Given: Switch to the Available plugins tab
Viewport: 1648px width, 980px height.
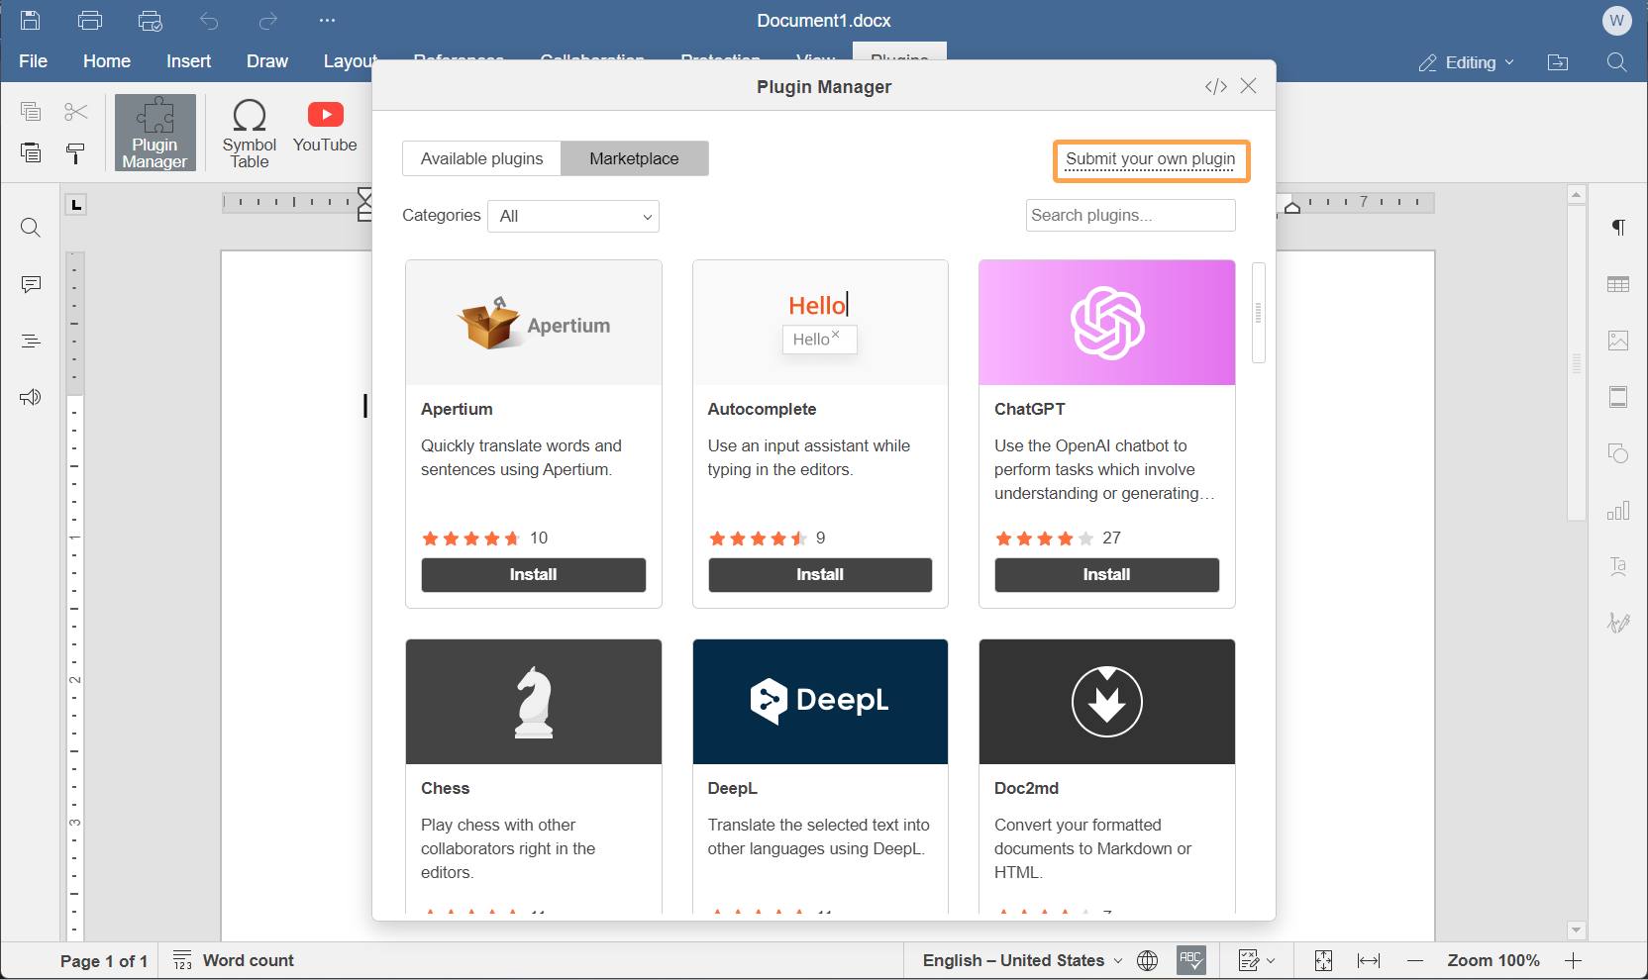Looking at the screenshot, I should tap(482, 158).
